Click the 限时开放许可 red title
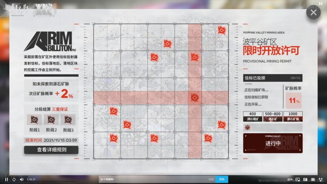The image size is (327, 184). coord(271,51)
